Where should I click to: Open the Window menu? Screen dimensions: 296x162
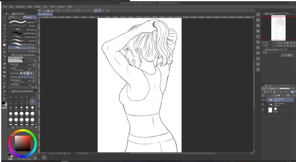(61, 7)
